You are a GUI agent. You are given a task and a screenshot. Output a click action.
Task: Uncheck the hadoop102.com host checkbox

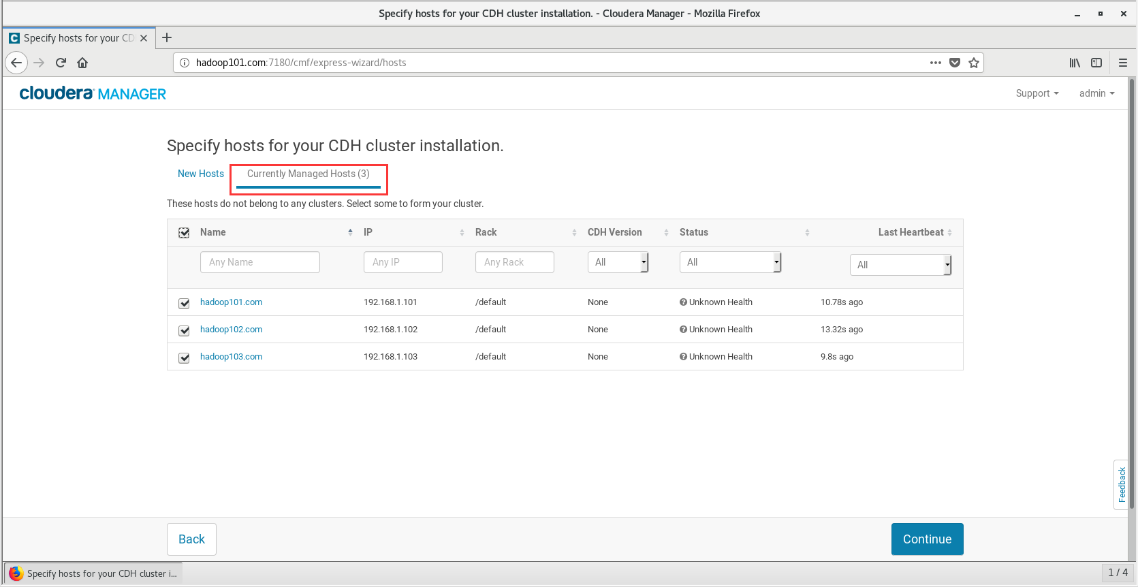click(x=184, y=331)
